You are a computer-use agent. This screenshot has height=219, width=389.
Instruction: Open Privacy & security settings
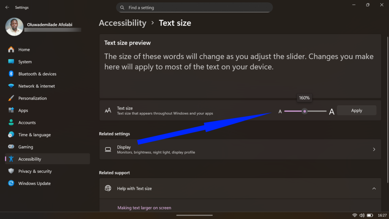point(35,171)
